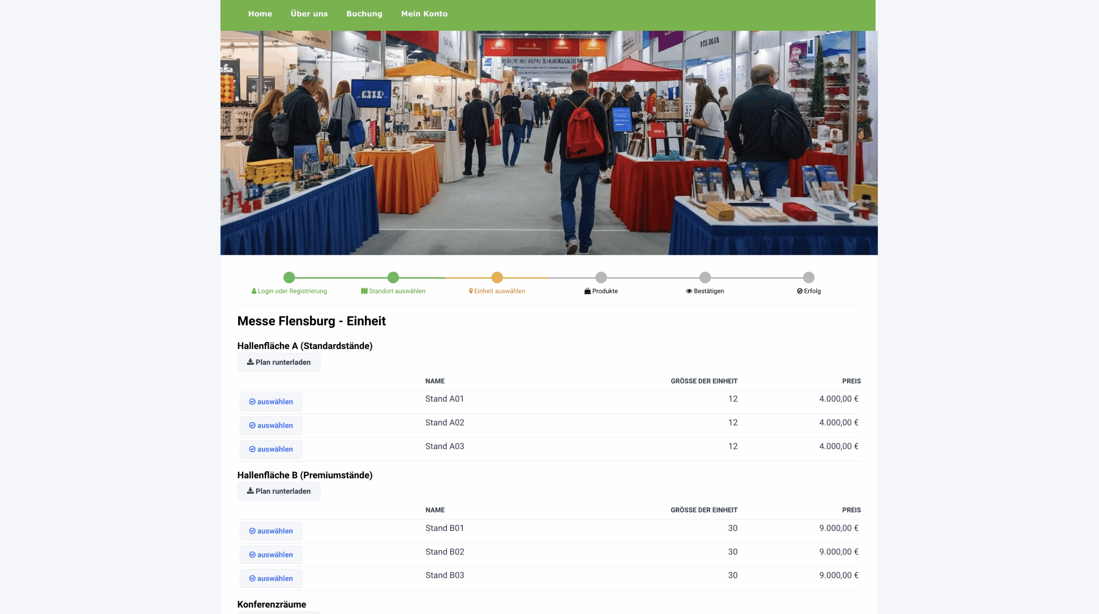The height and width of the screenshot is (614, 1099).
Task: Click the gray Produkte step circle
Action: pyautogui.click(x=601, y=278)
